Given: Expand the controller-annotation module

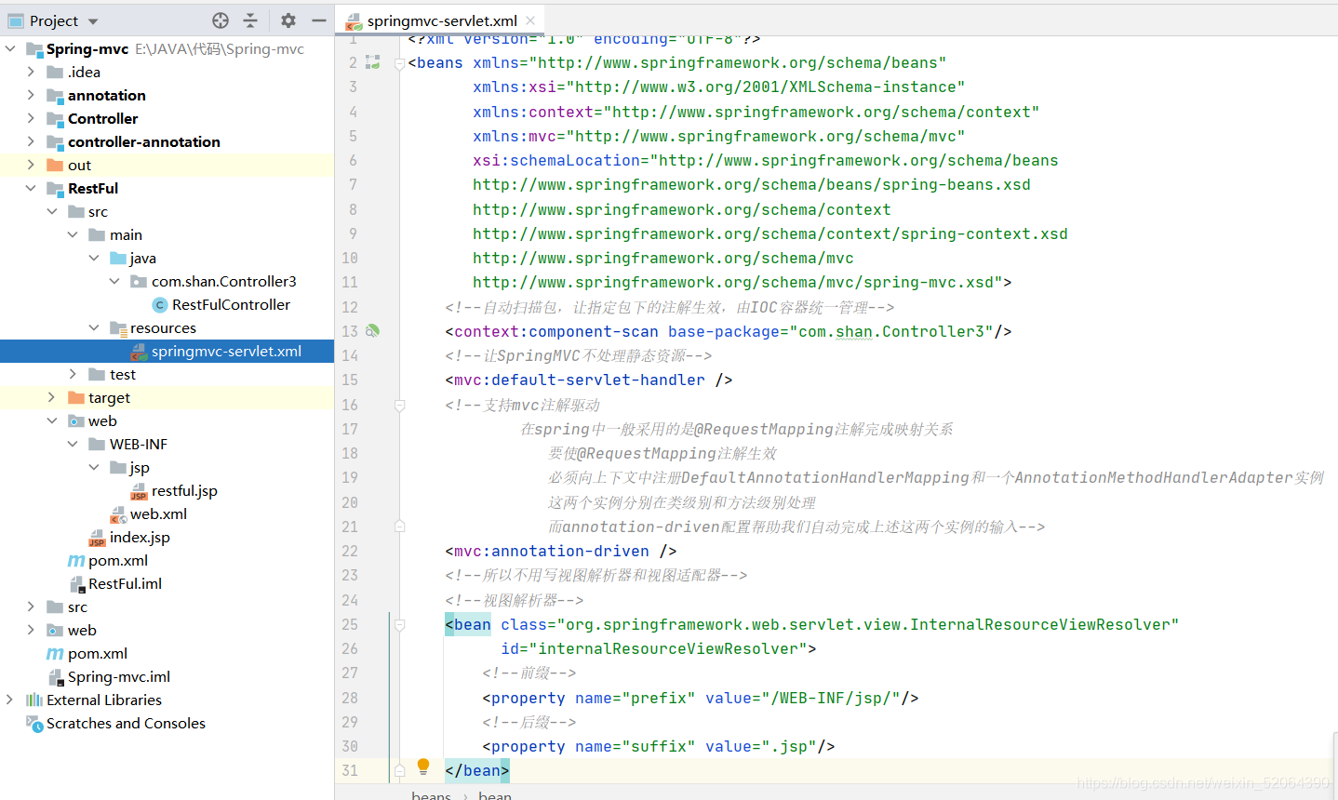Looking at the screenshot, I should pos(31,141).
